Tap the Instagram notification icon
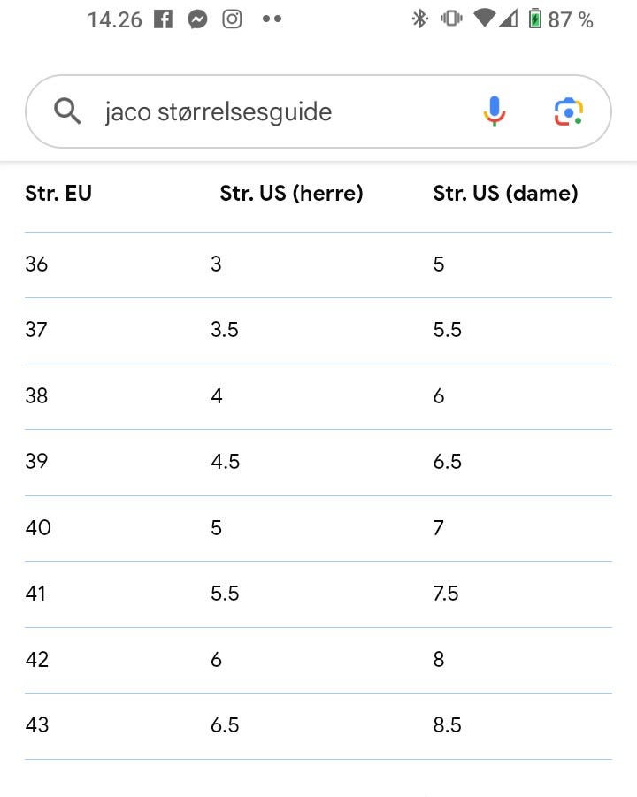Screen dimensions: 637x797 click(x=232, y=19)
